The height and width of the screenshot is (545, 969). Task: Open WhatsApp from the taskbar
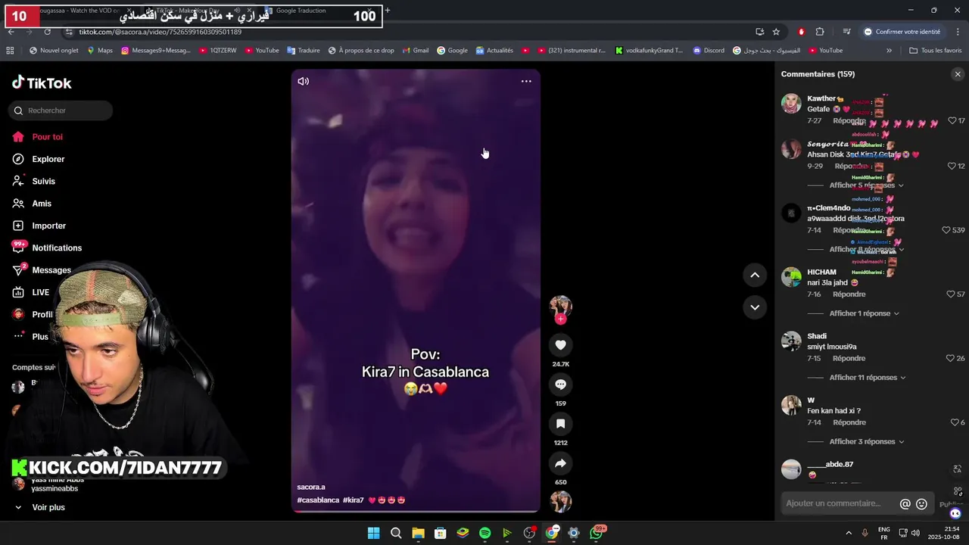coord(597,533)
